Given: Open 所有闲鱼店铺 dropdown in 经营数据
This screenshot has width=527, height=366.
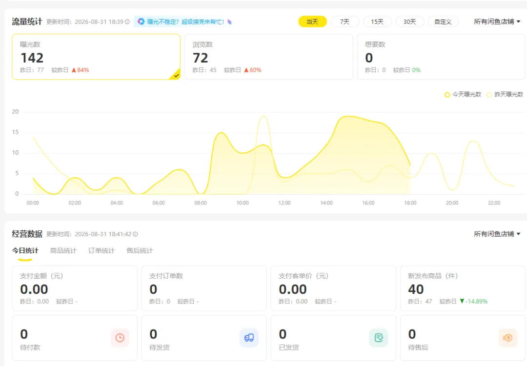Looking at the screenshot, I should [497, 234].
